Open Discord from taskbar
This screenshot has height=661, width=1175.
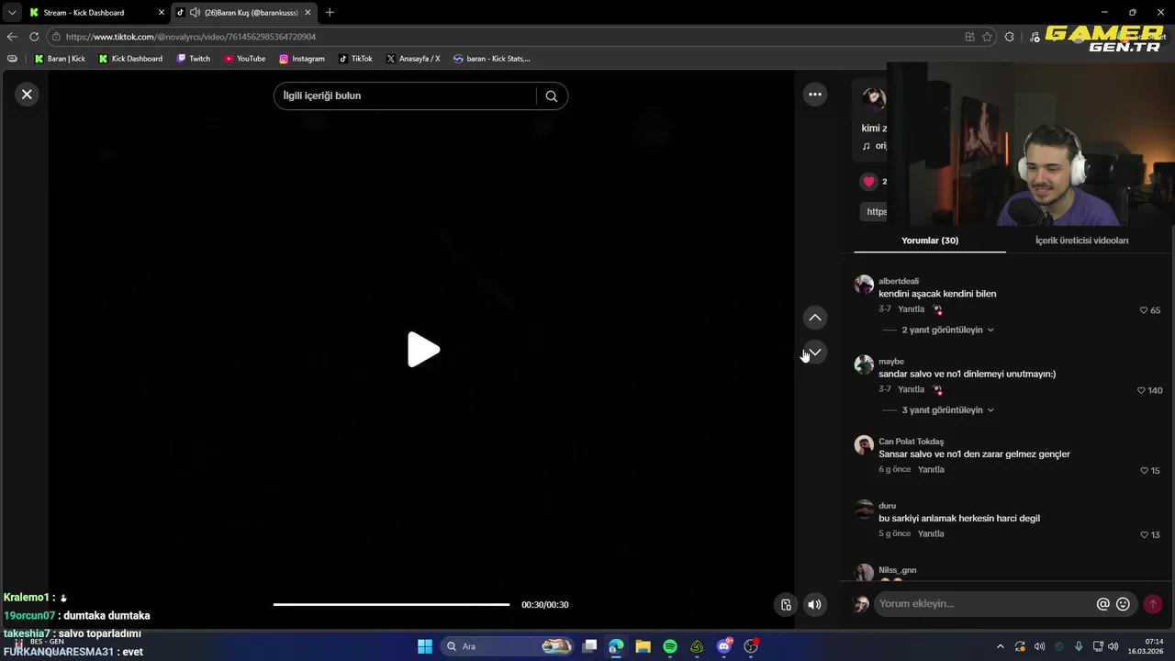tap(724, 646)
